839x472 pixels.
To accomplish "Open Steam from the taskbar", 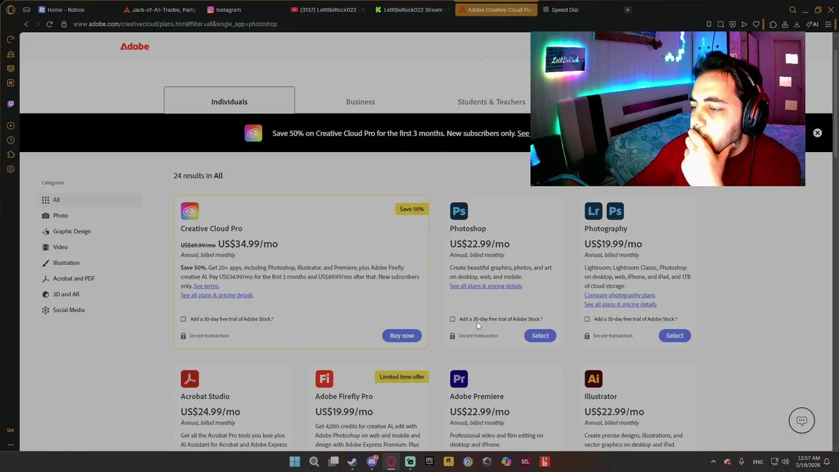I will click(353, 462).
